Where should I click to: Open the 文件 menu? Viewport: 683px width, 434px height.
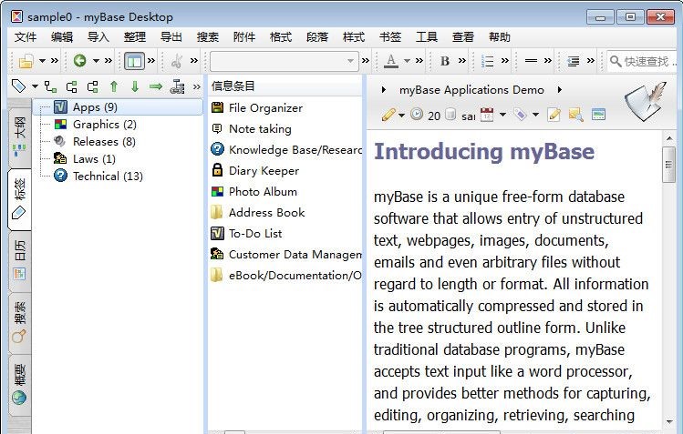pos(26,37)
